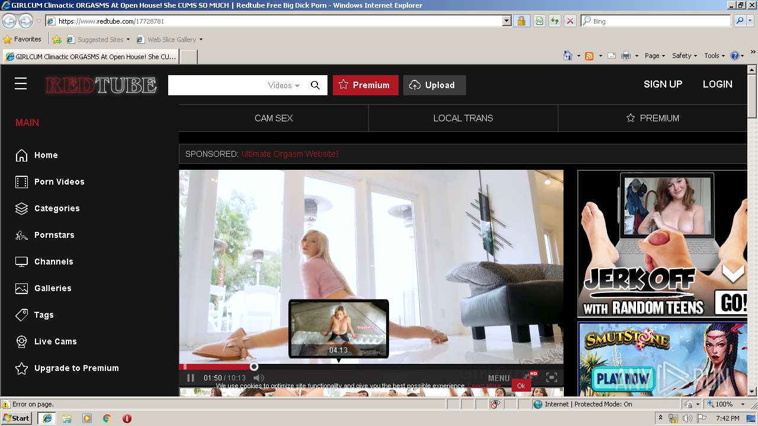Click the RedTube site logo
Image resolution: width=758 pixels, height=426 pixels.
101,85
